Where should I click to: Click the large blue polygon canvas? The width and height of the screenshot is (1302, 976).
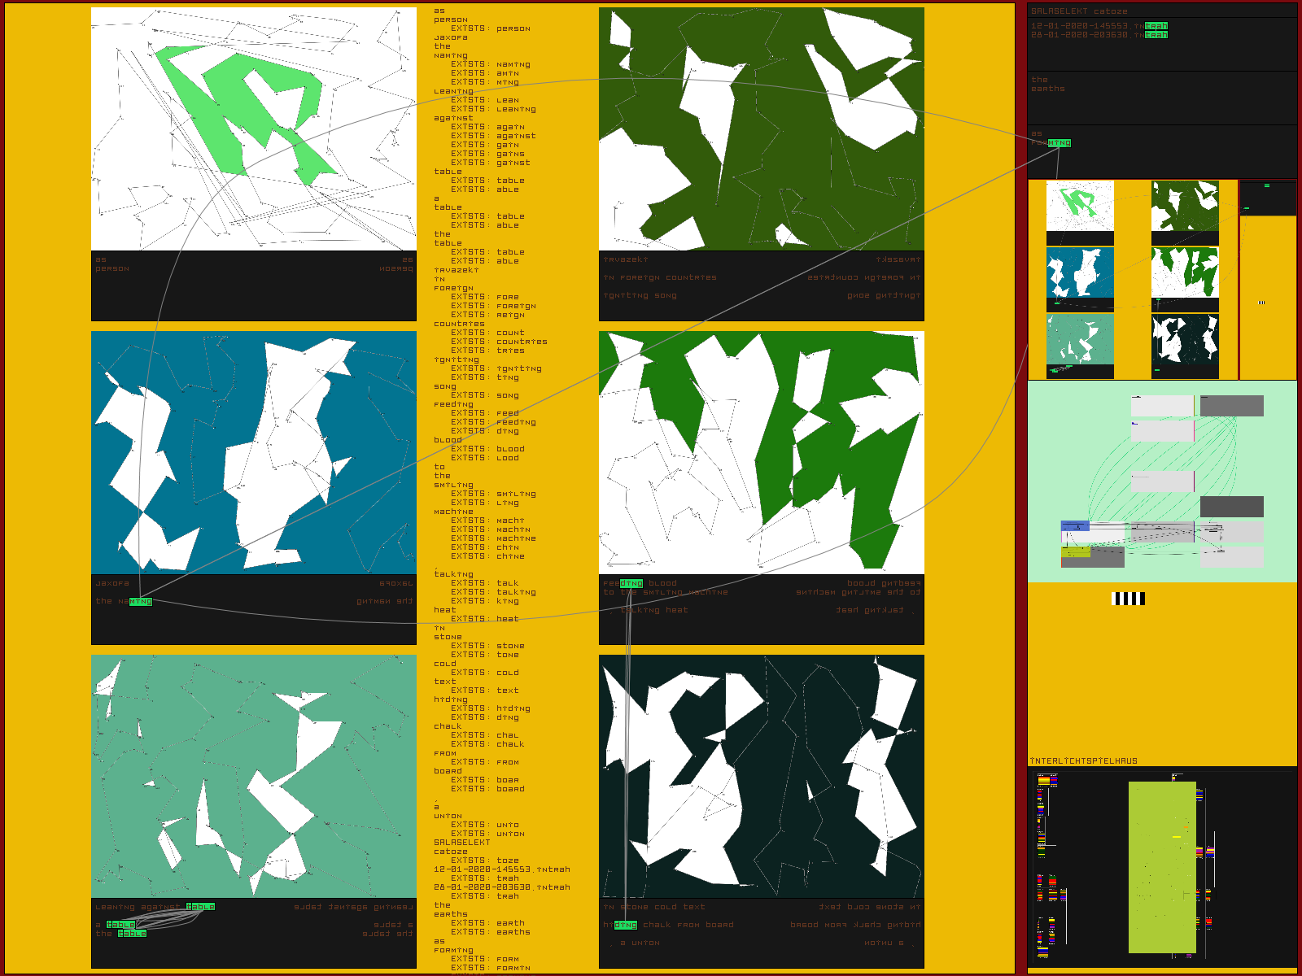click(x=253, y=452)
